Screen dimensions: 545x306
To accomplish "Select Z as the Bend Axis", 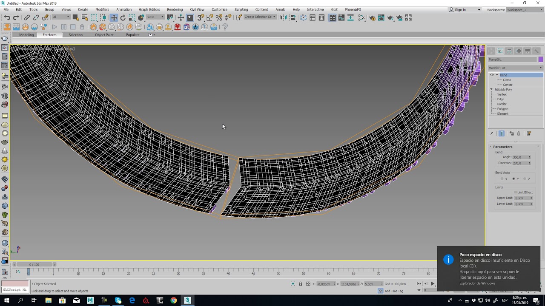I will point(525,179).
